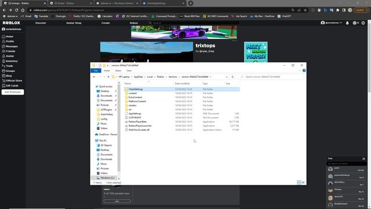Expand the ribbon with the chevron
Image resolution: width=371 pixels, height=209 pixels.
[300, 71]
